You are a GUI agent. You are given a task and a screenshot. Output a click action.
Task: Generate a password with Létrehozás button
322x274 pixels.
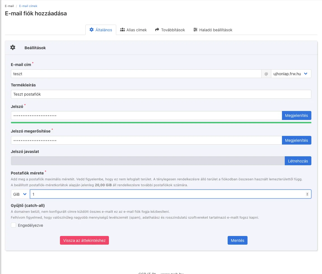click(298, 161)
